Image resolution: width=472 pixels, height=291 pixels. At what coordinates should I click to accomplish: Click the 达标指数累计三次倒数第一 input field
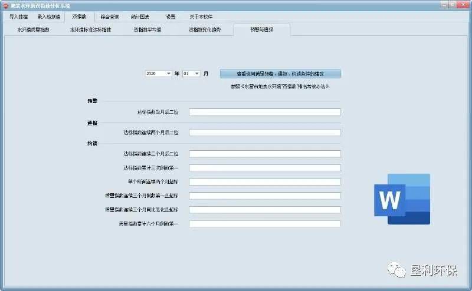tap(265, 168)
